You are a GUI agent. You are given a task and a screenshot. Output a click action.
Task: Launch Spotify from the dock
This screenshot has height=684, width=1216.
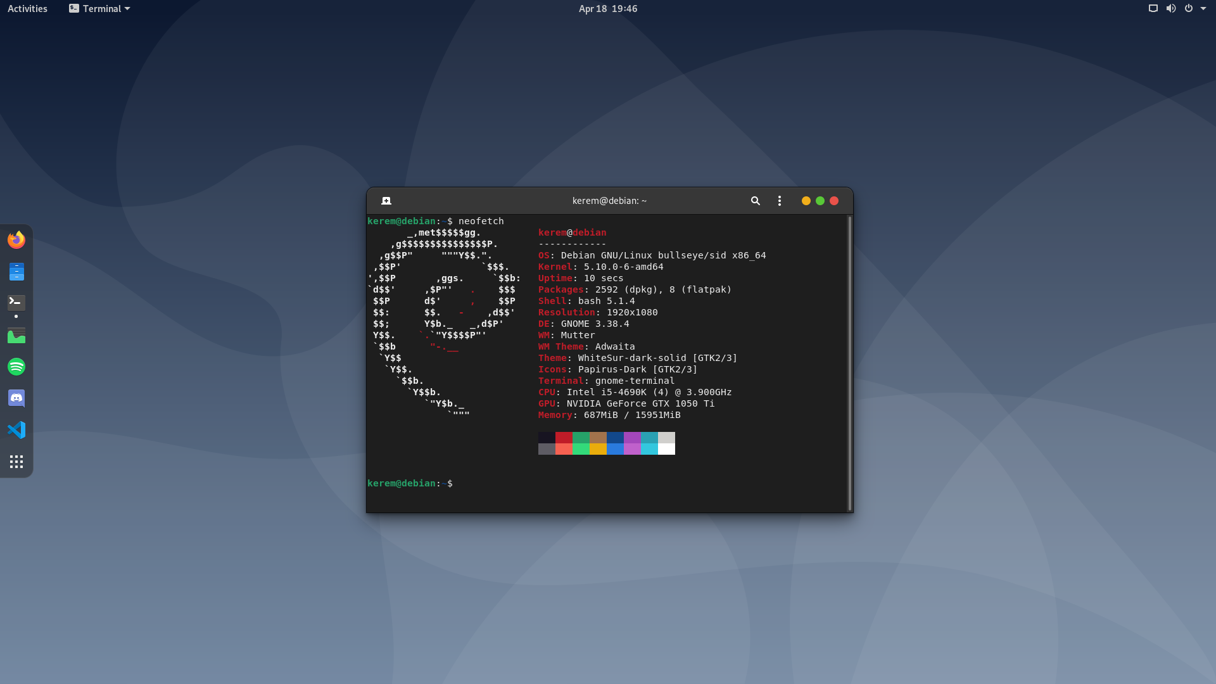point(16,367)
